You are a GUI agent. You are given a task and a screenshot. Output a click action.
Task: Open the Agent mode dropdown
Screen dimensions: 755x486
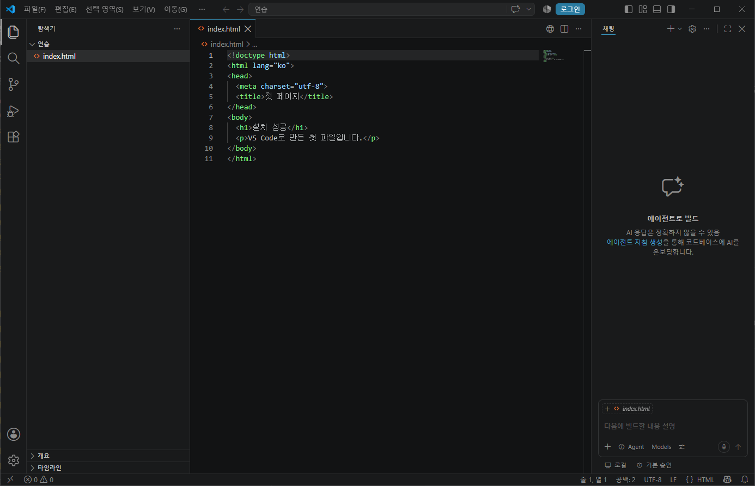point(631,447)
